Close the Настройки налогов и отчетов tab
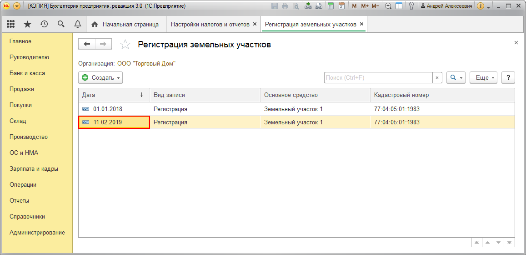The width and height of the screenshot is (526, 255). coord(255,24)
